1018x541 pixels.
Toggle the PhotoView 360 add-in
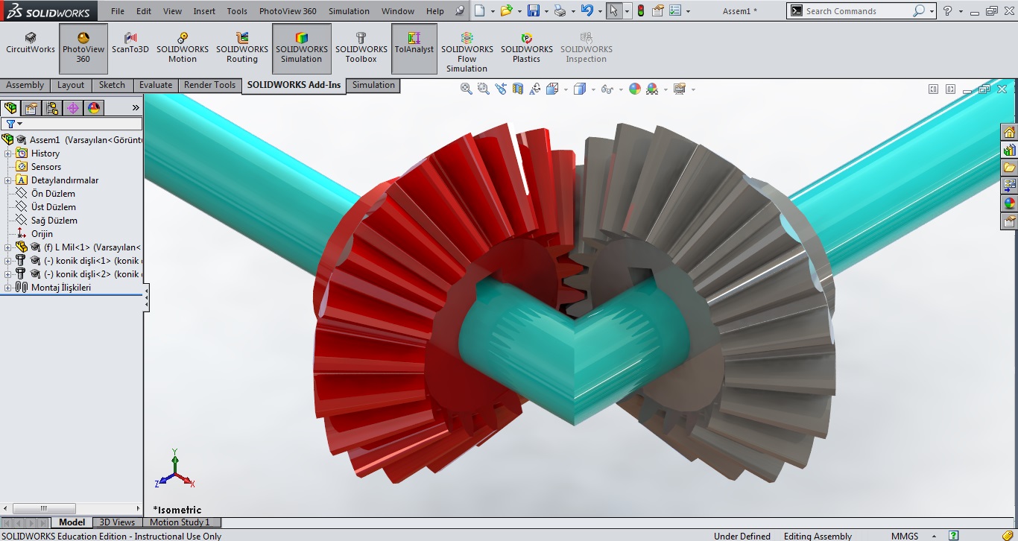[x=83, y=48]
